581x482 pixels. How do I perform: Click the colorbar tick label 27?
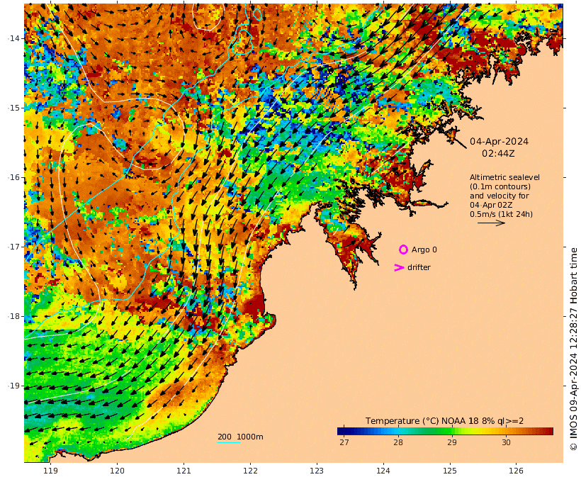[x=344, y=442]
